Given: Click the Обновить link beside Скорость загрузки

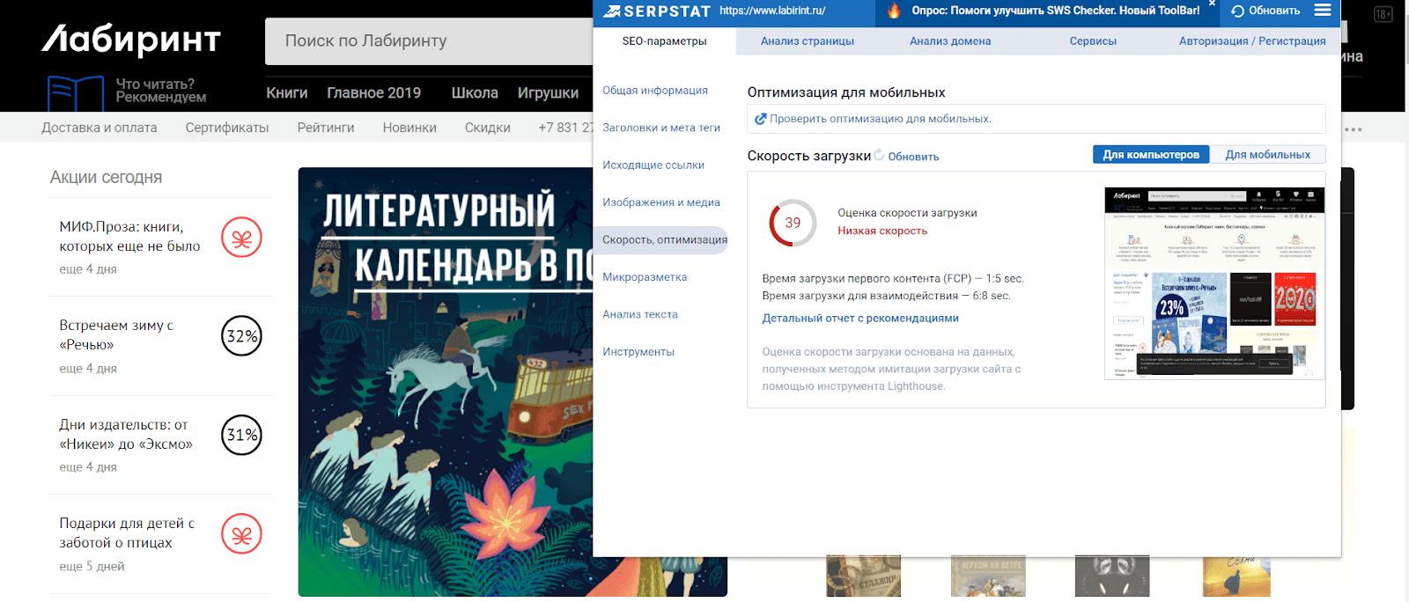Looking at the screenshot, I should [913, 157].
